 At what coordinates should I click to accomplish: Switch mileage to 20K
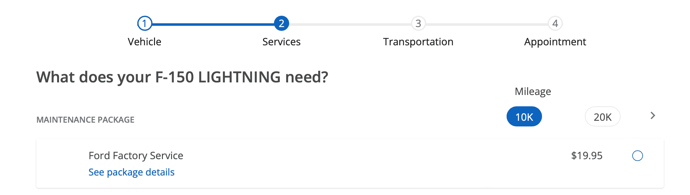click(602, 117)
